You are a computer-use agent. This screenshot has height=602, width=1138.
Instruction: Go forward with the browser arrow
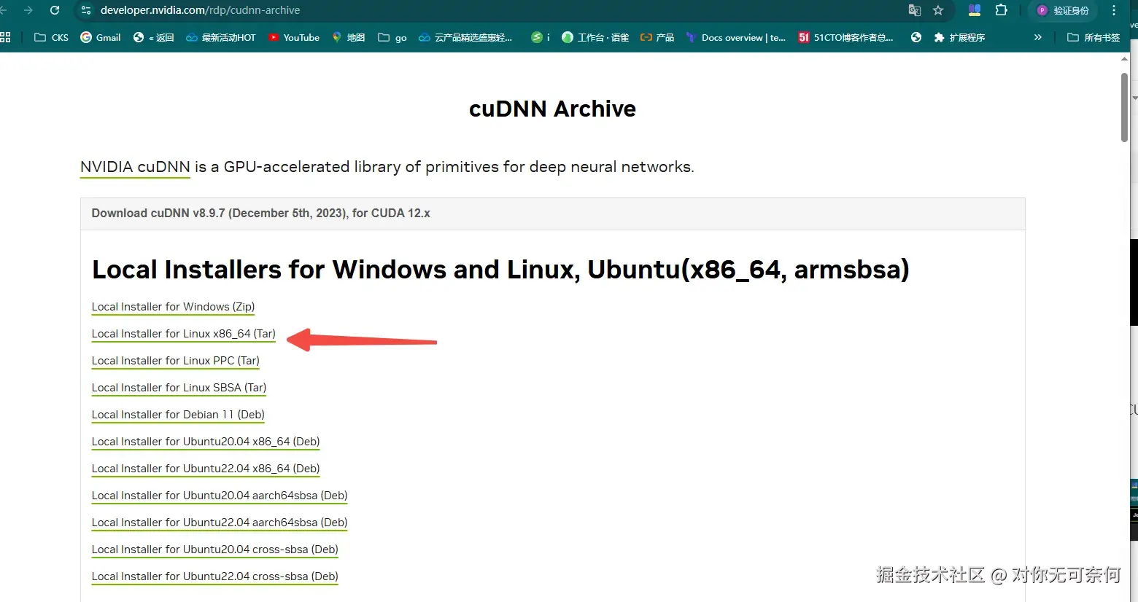pyautogui.click(x=28, y=10)
